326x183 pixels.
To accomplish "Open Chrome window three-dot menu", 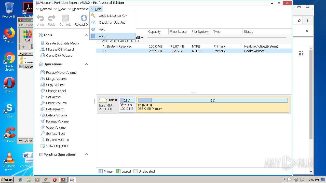I will 307,20.
